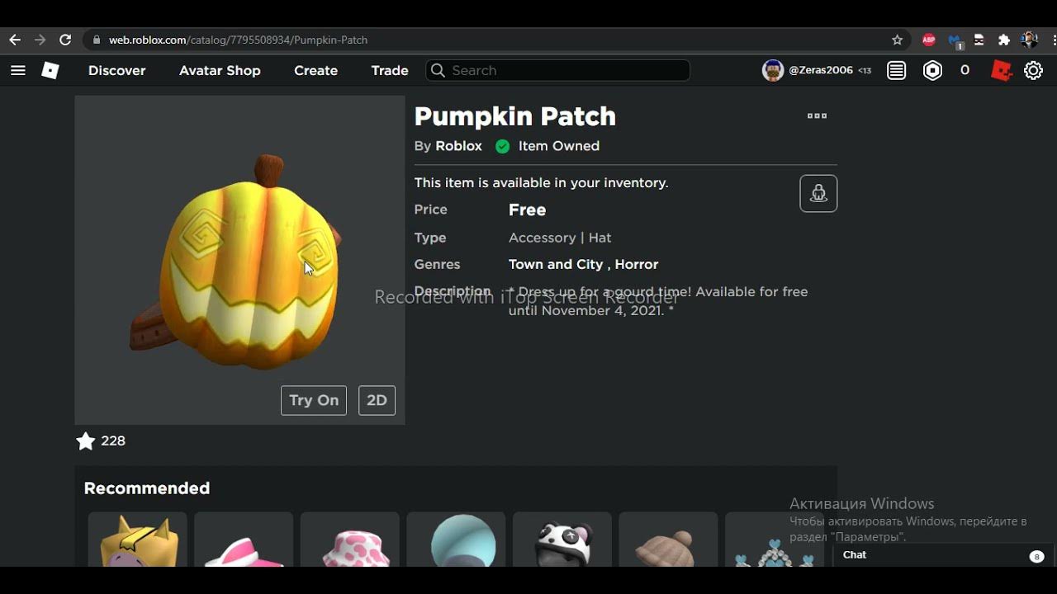Open the Robux balance icon
This screenshot has height=594, width=1057.
click(x=932, y=71)
